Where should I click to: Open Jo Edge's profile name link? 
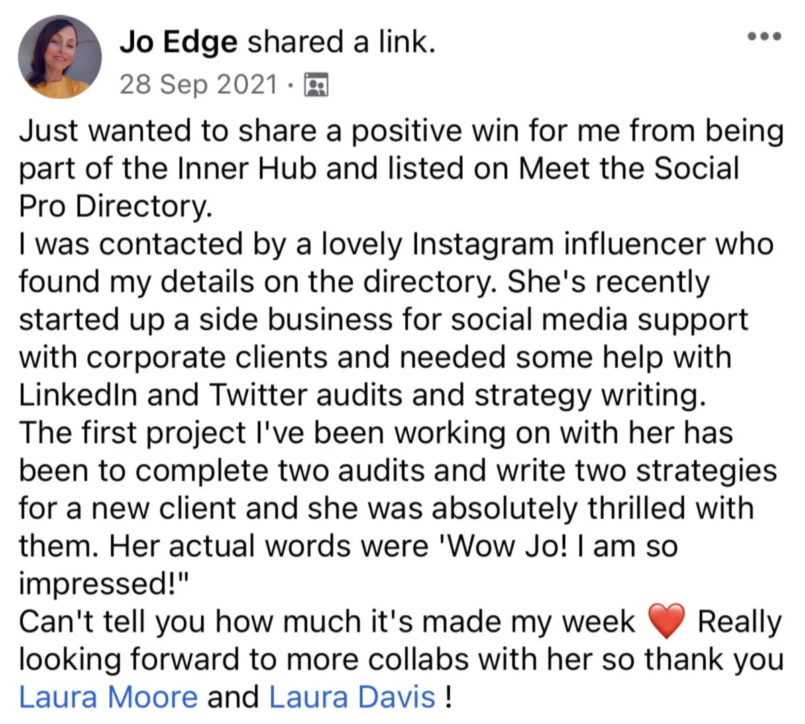178,42
